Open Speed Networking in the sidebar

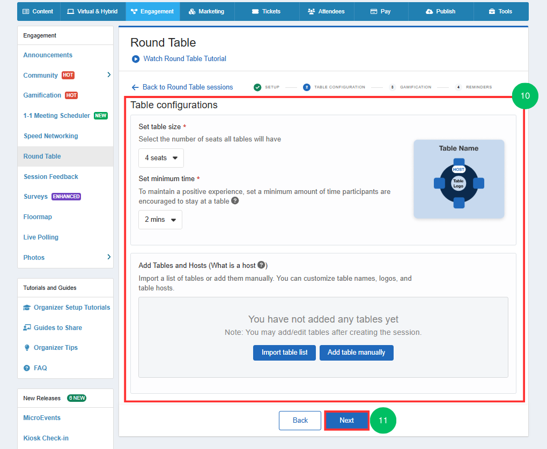(50, 136)
